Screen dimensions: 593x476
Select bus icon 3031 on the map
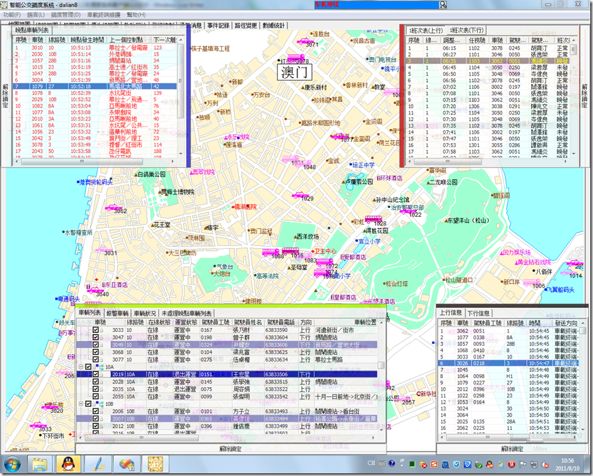102,249
